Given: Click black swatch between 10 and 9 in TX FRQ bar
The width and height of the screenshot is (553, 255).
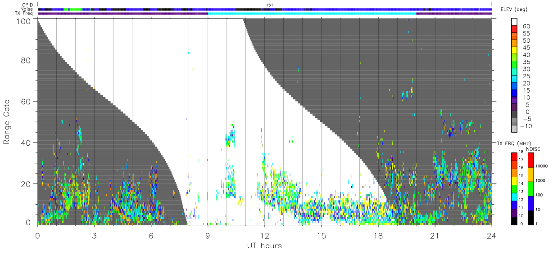Looking at the screenshot, I should click(x=514, y=221).
